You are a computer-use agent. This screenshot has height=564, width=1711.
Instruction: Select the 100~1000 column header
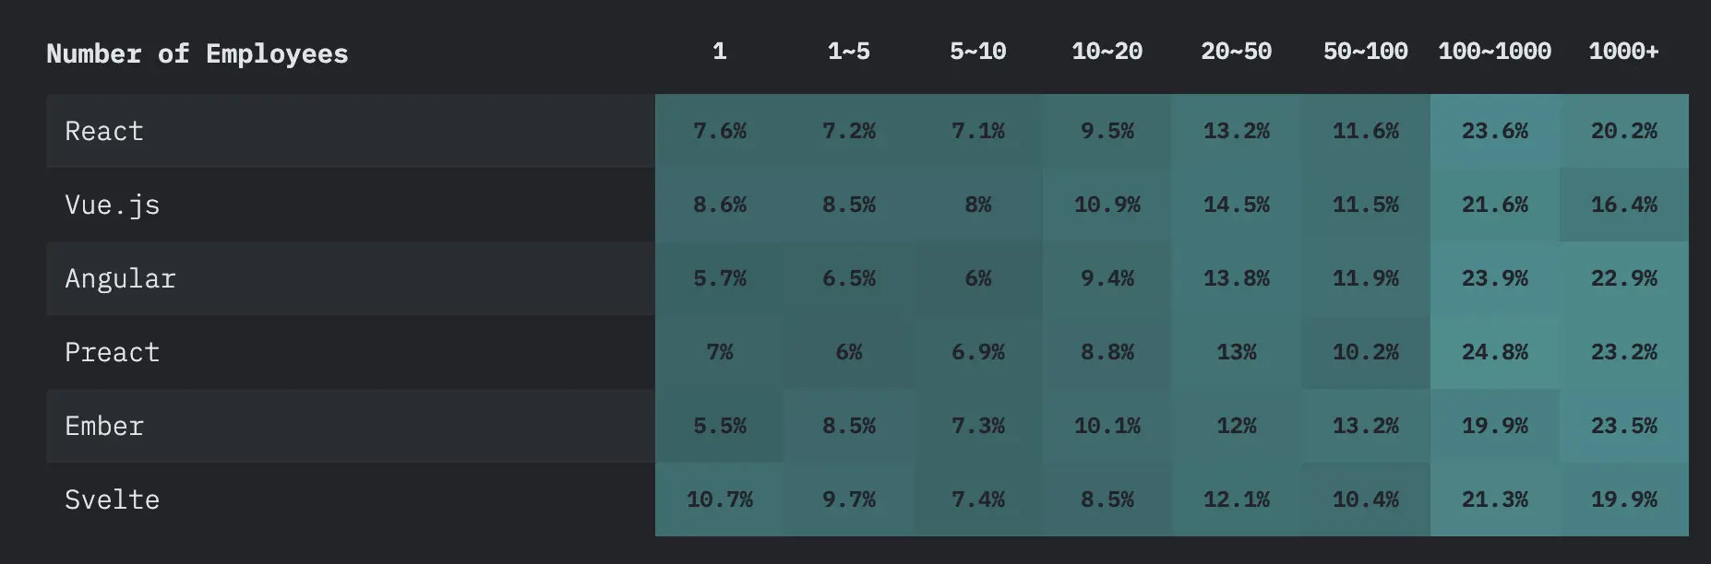pyautogui.click(x=1495, y=52)
